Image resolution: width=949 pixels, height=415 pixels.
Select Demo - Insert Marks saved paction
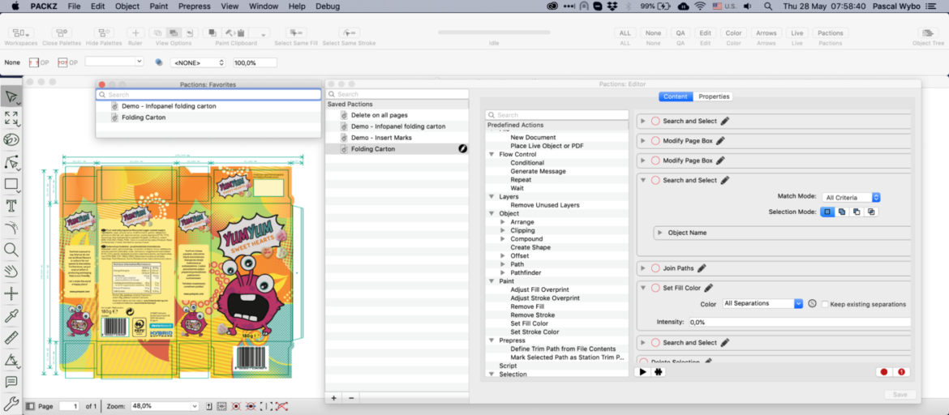click(x=381, y=137)
